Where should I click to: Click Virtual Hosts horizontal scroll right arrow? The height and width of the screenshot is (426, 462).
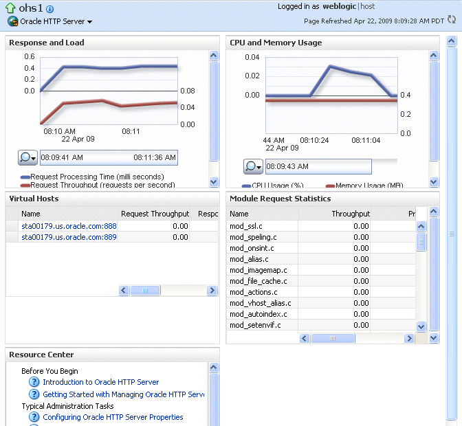[x=212, y=291]
